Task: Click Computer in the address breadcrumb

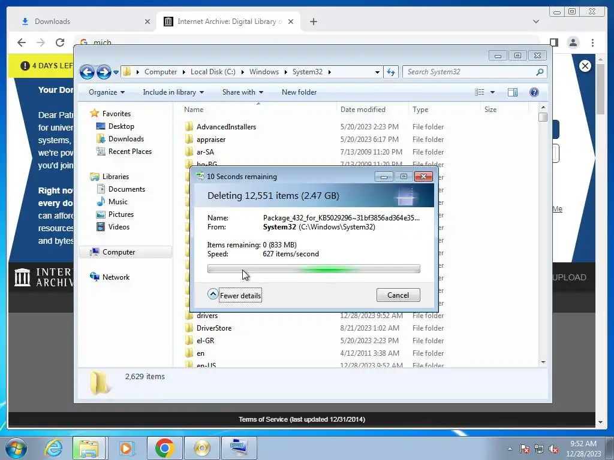Action: [161, 72]
